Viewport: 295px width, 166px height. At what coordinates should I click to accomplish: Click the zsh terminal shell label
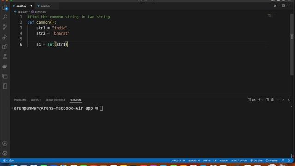click(252, 100)
